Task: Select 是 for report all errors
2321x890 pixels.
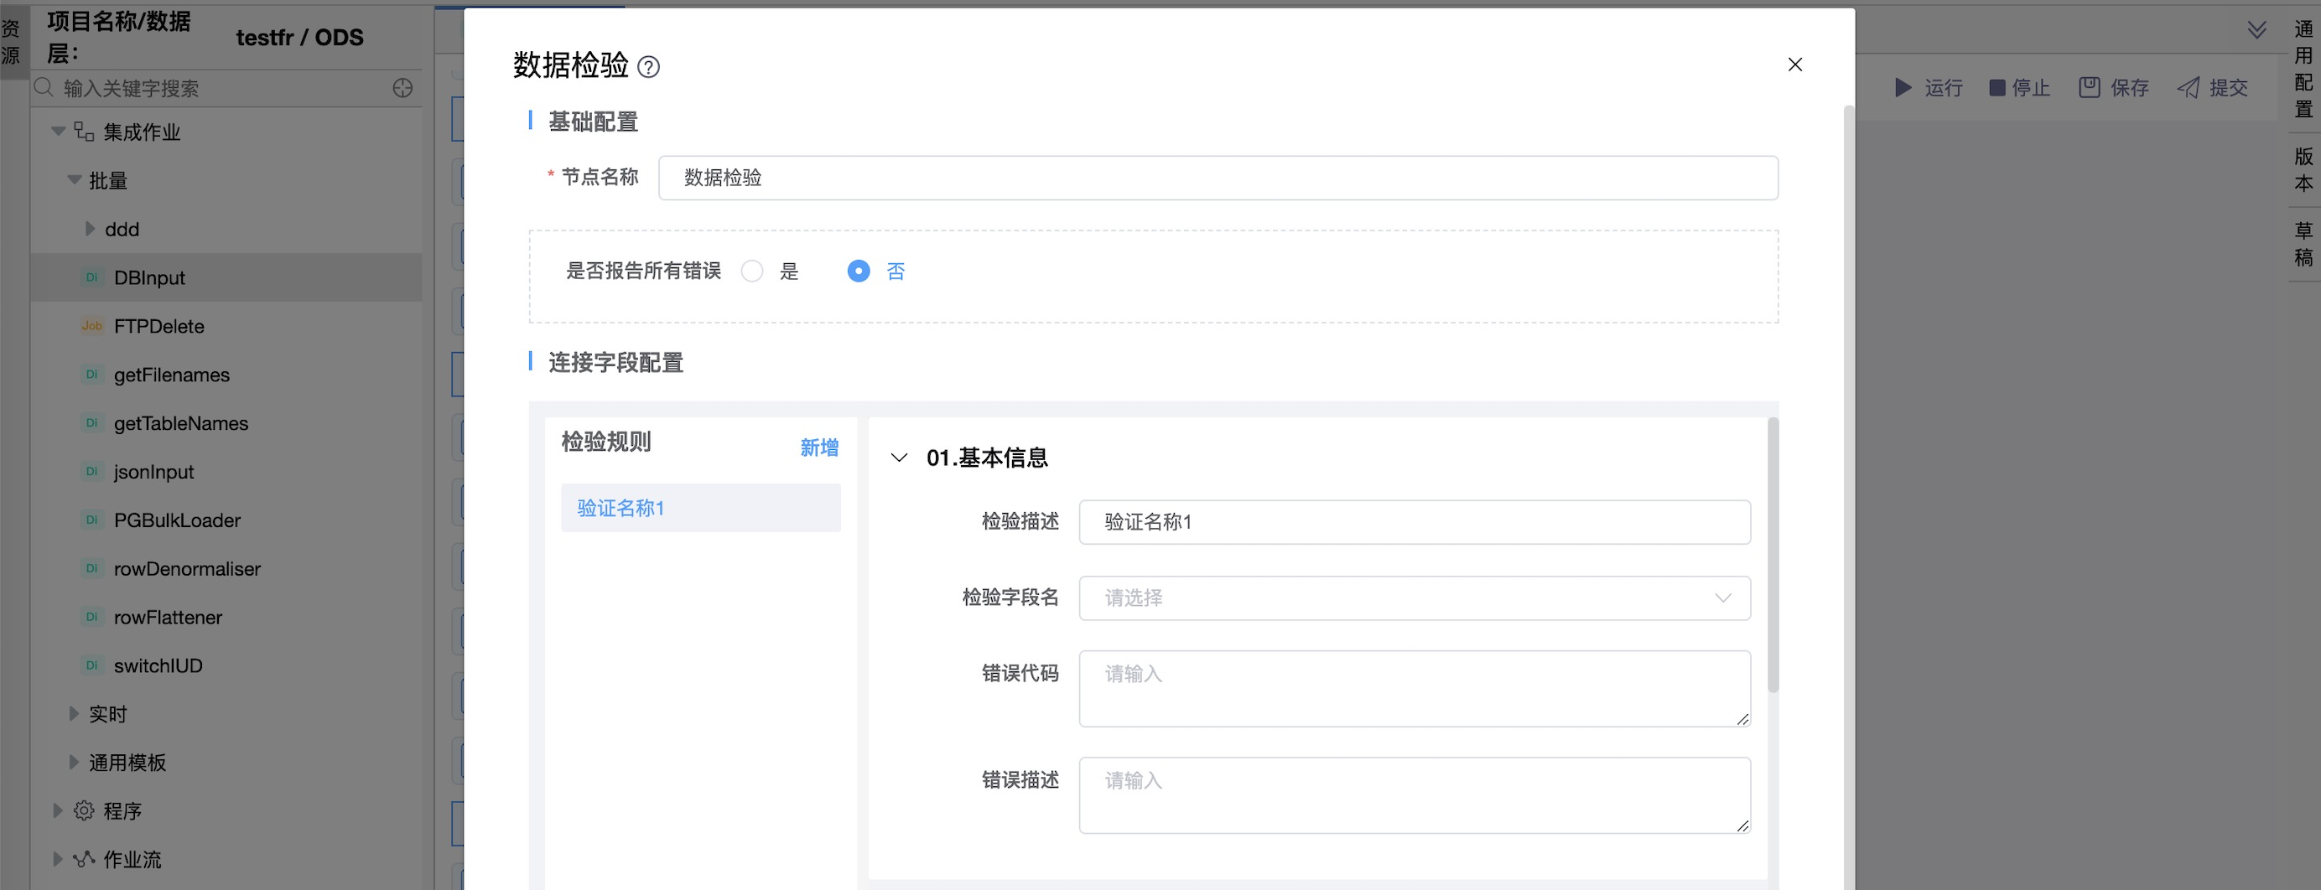Action: pos(751,272)
